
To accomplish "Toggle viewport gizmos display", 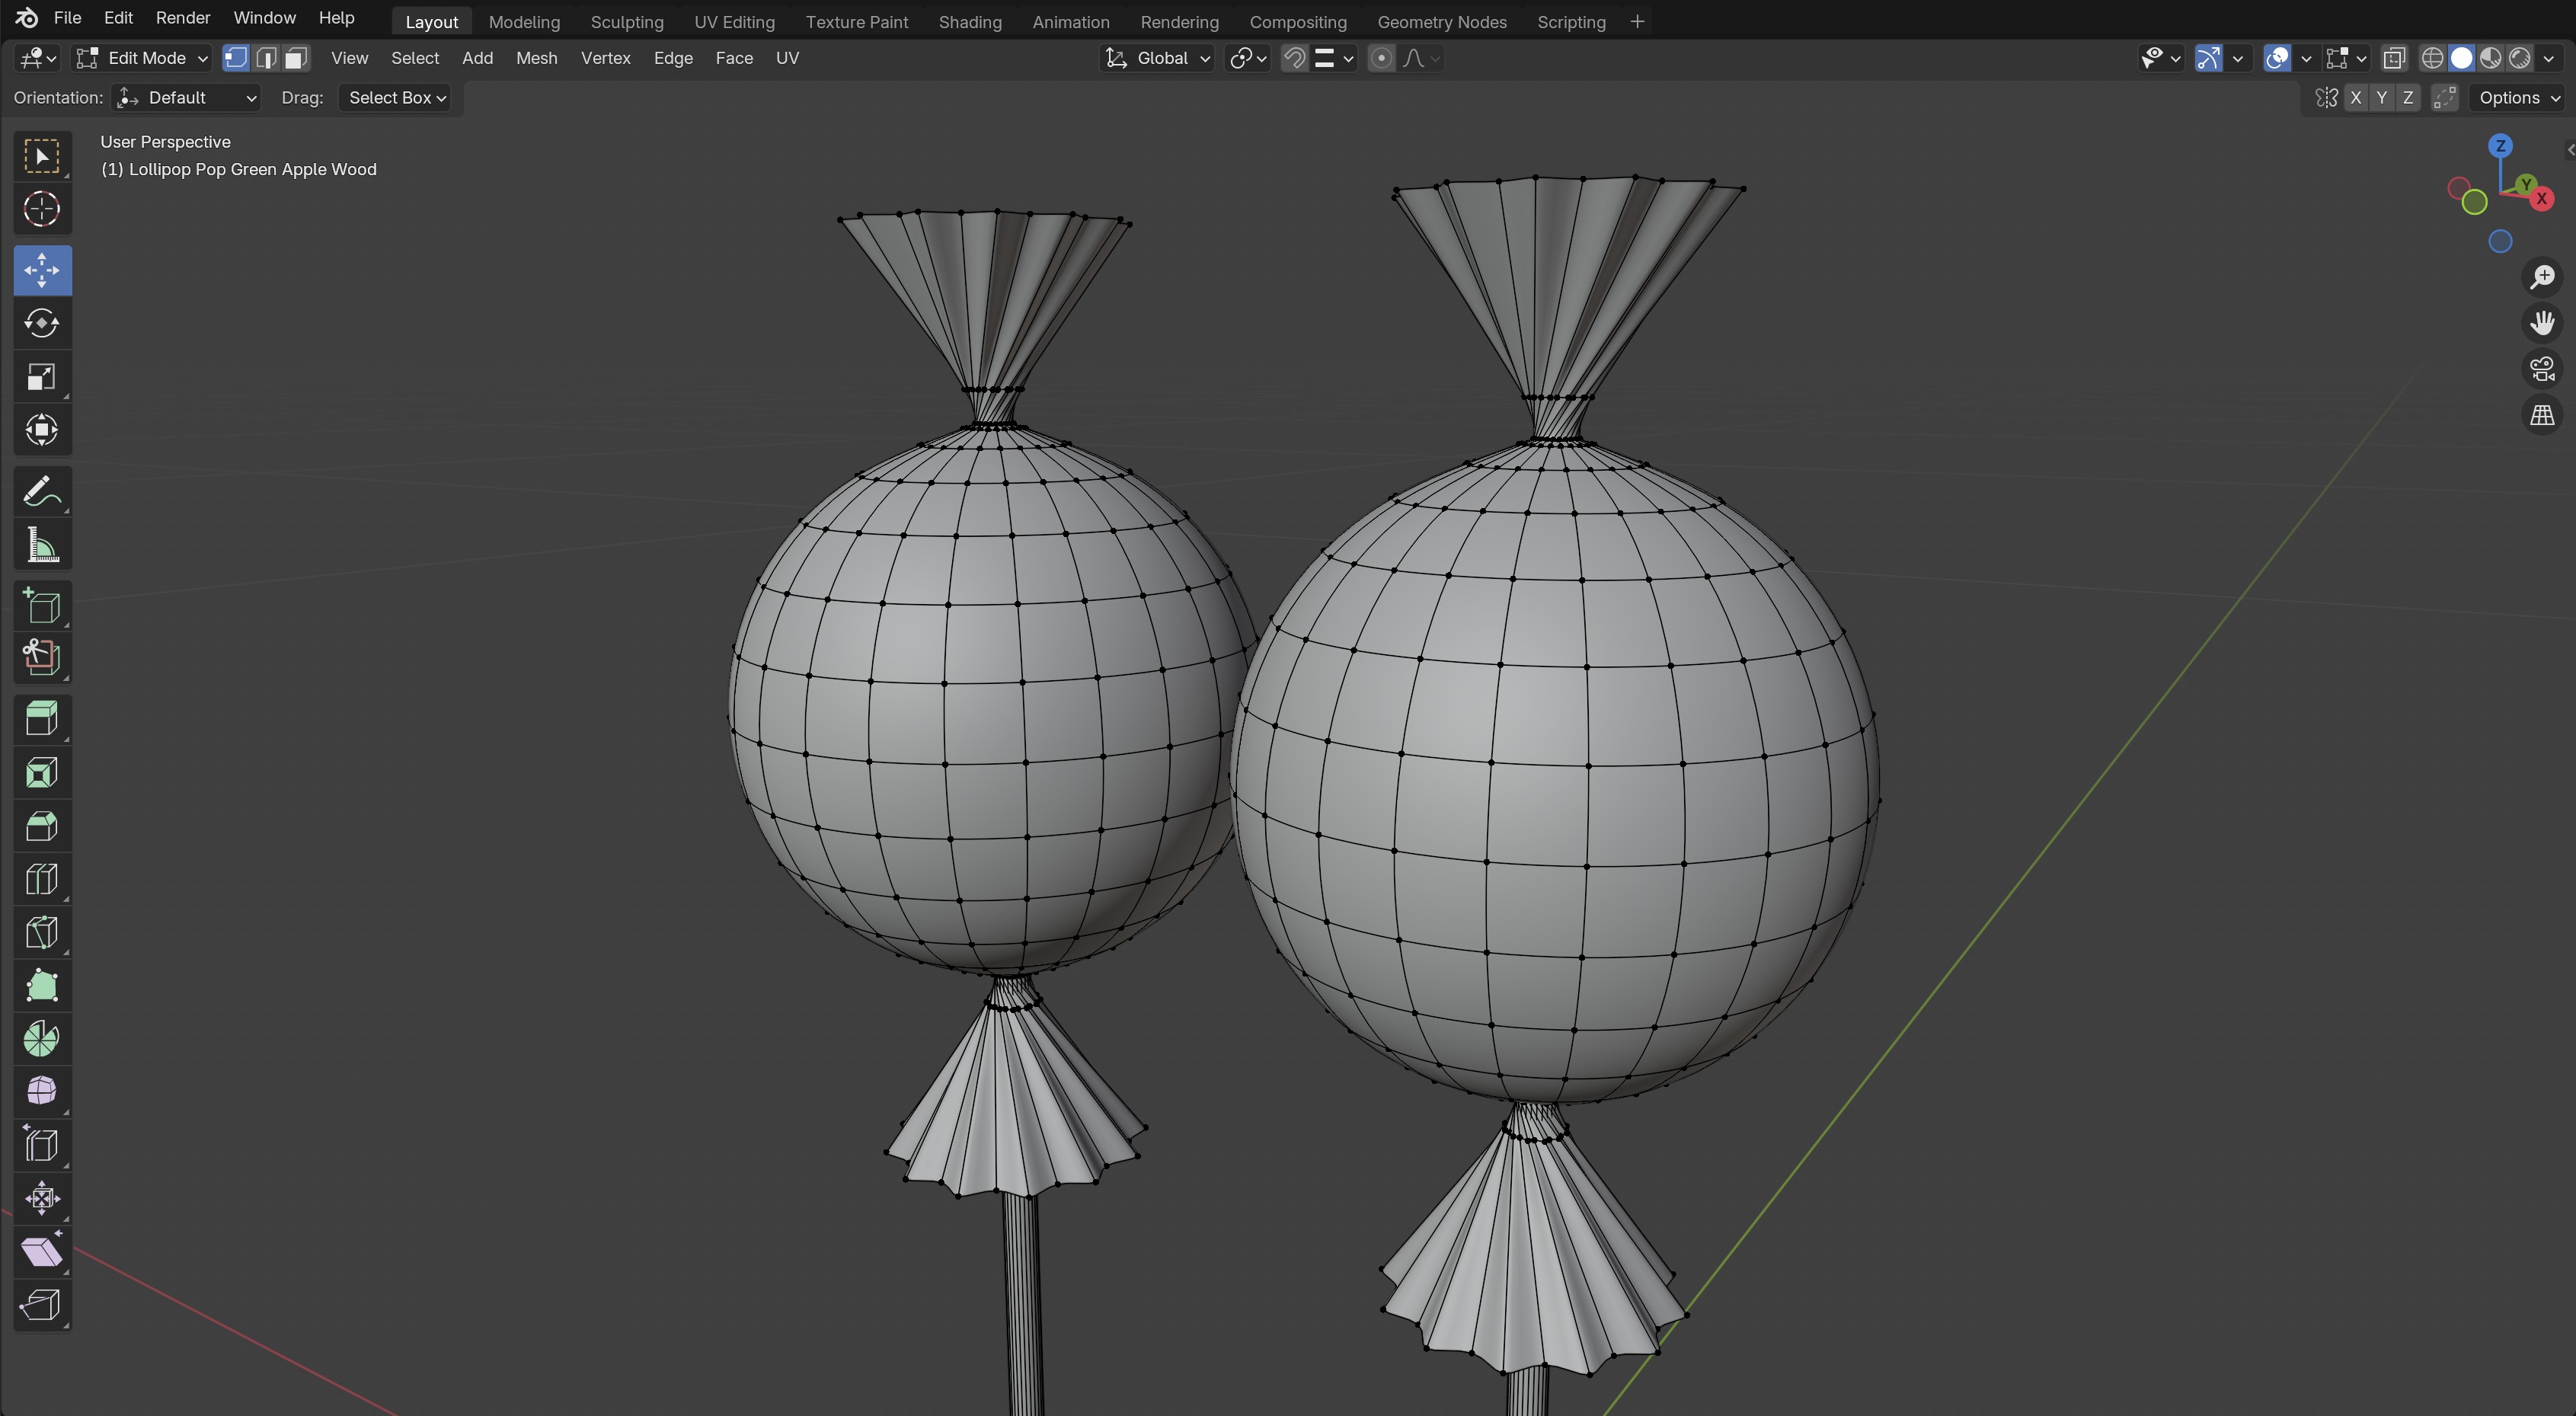I will pyautogui.click(x=2209, y=58).
